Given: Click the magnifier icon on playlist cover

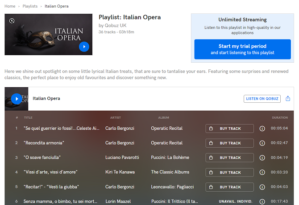Looking at the screenshot, I should pyautogui.click(x=12, y=20).
